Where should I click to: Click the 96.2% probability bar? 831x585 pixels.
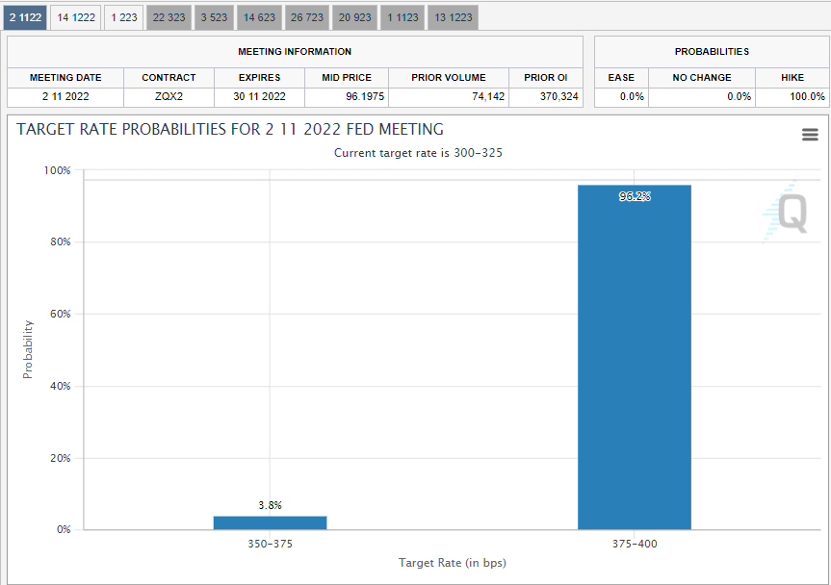634,357
